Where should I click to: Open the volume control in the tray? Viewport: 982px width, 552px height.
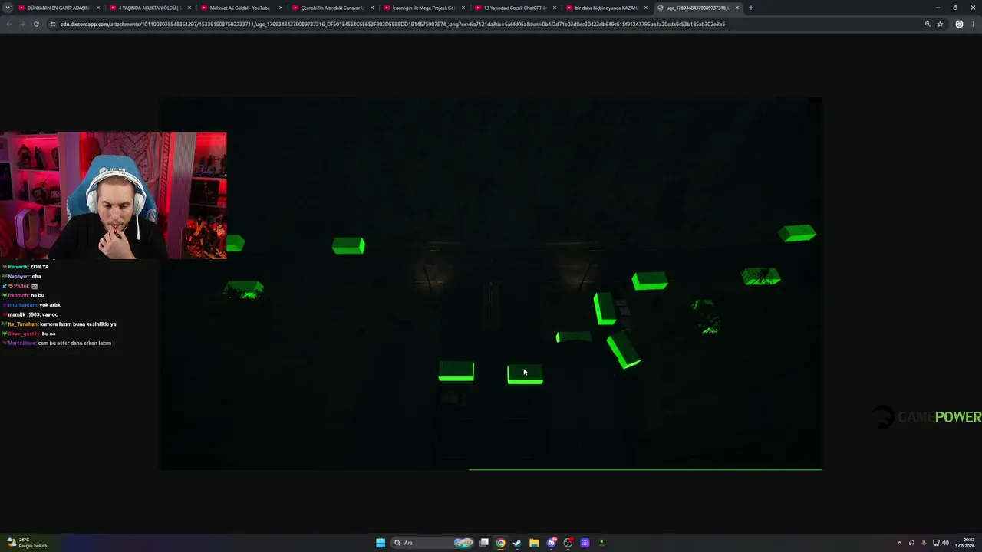[x=945, y=543]
